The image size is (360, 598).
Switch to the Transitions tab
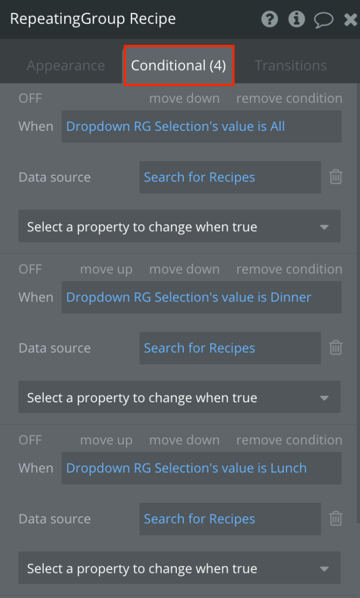click(291, 65)
